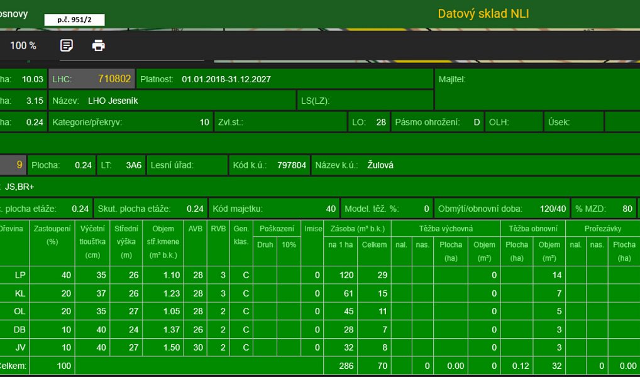Open the LHC code 710802 link
Screen dimensions: 640x377
tap(114, 79)
